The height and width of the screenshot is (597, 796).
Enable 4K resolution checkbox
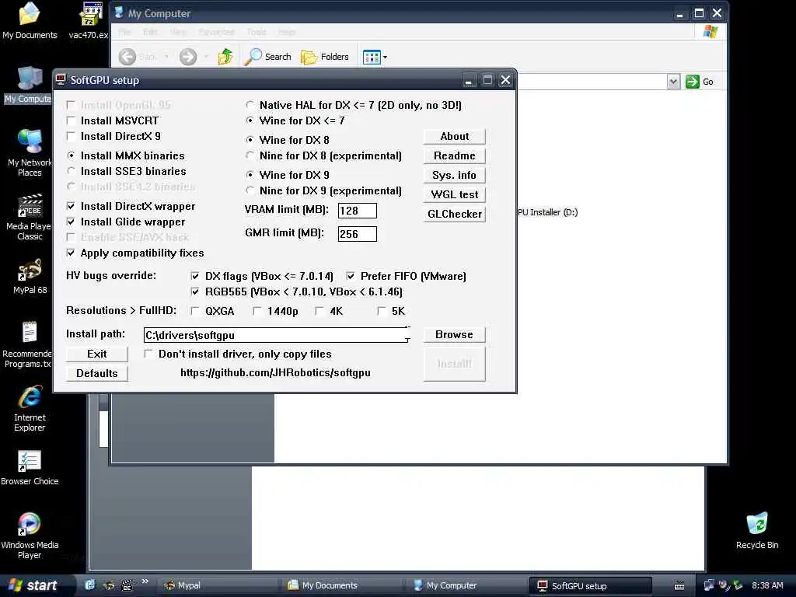(x=319, y=311)
